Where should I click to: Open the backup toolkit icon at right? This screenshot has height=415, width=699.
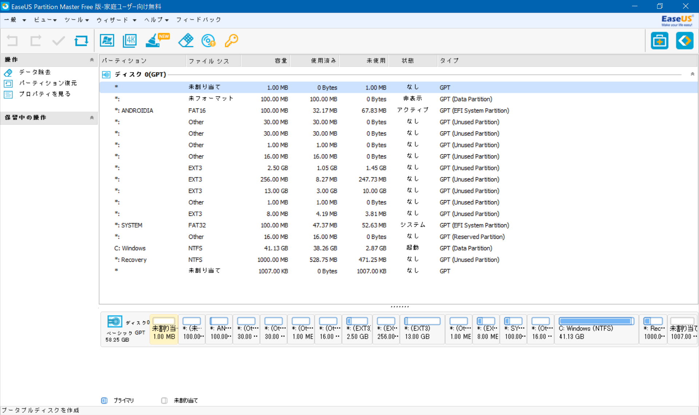(x=659, y=41)
